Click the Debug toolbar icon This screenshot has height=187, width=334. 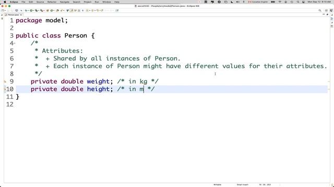(x=26, y=10)
